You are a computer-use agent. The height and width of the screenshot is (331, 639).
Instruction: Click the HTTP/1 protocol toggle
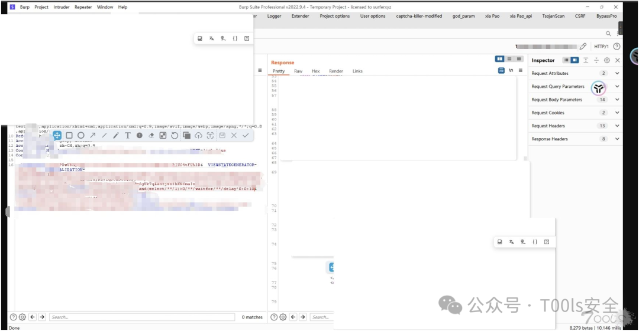click(601, 47)
